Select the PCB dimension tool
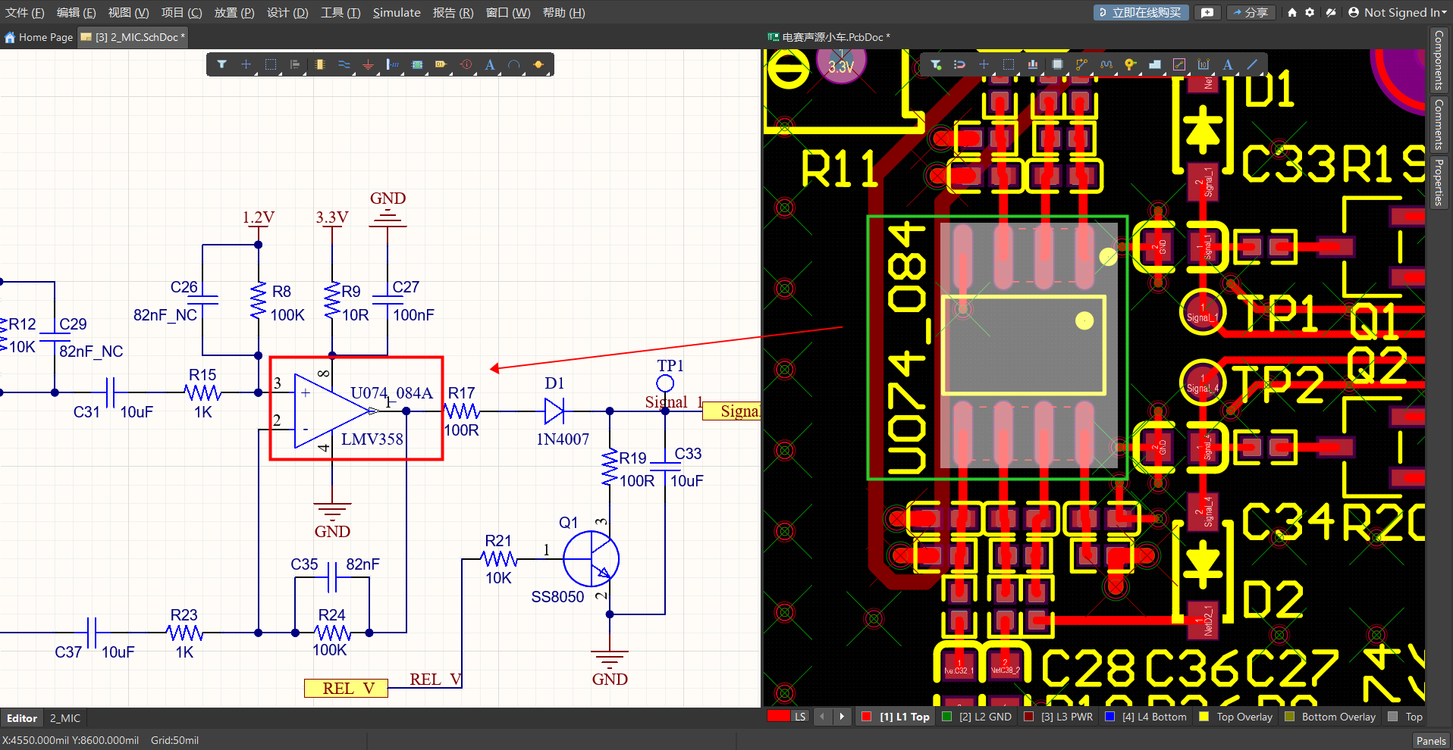Screen dimensions: 1453x750 (x=1204, y=65)
